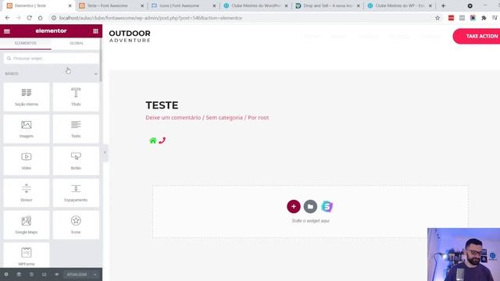Select the Seção Interna widget

coord(27,97)
